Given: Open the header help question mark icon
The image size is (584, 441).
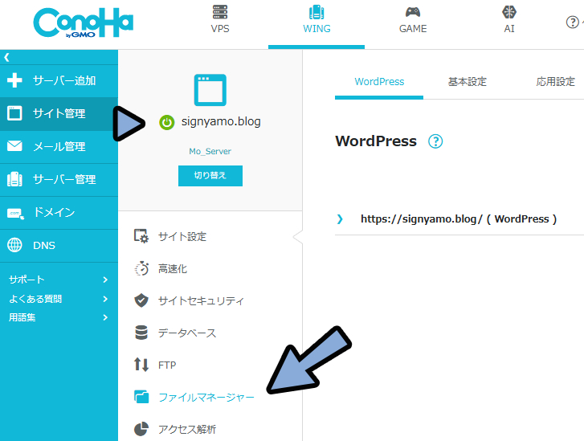Looking at the screenshot, I should [x=572, y=22].
